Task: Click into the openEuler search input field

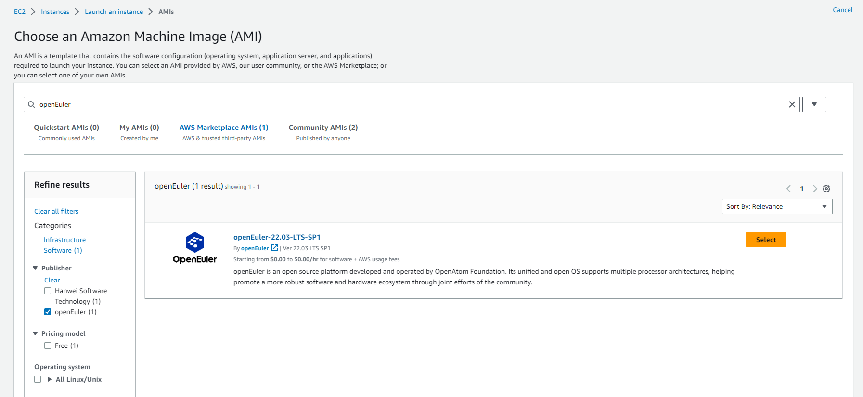Action: coord(409,104)
